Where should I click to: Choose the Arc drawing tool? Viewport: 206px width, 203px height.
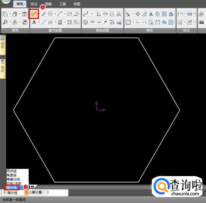click(x=60, y=14)
